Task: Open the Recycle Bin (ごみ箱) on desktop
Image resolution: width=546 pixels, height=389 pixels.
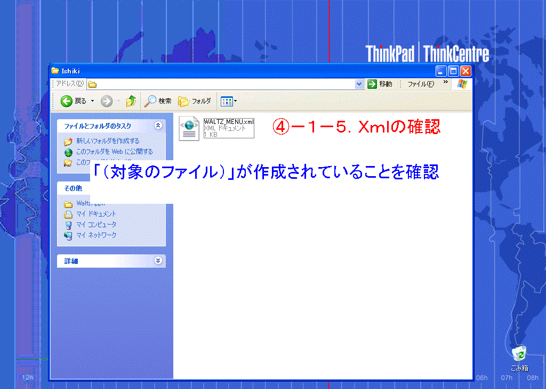Action: 519,354
